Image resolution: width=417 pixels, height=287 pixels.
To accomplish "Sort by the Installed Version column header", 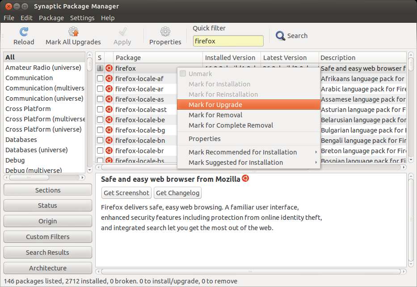I will point(232,58).
